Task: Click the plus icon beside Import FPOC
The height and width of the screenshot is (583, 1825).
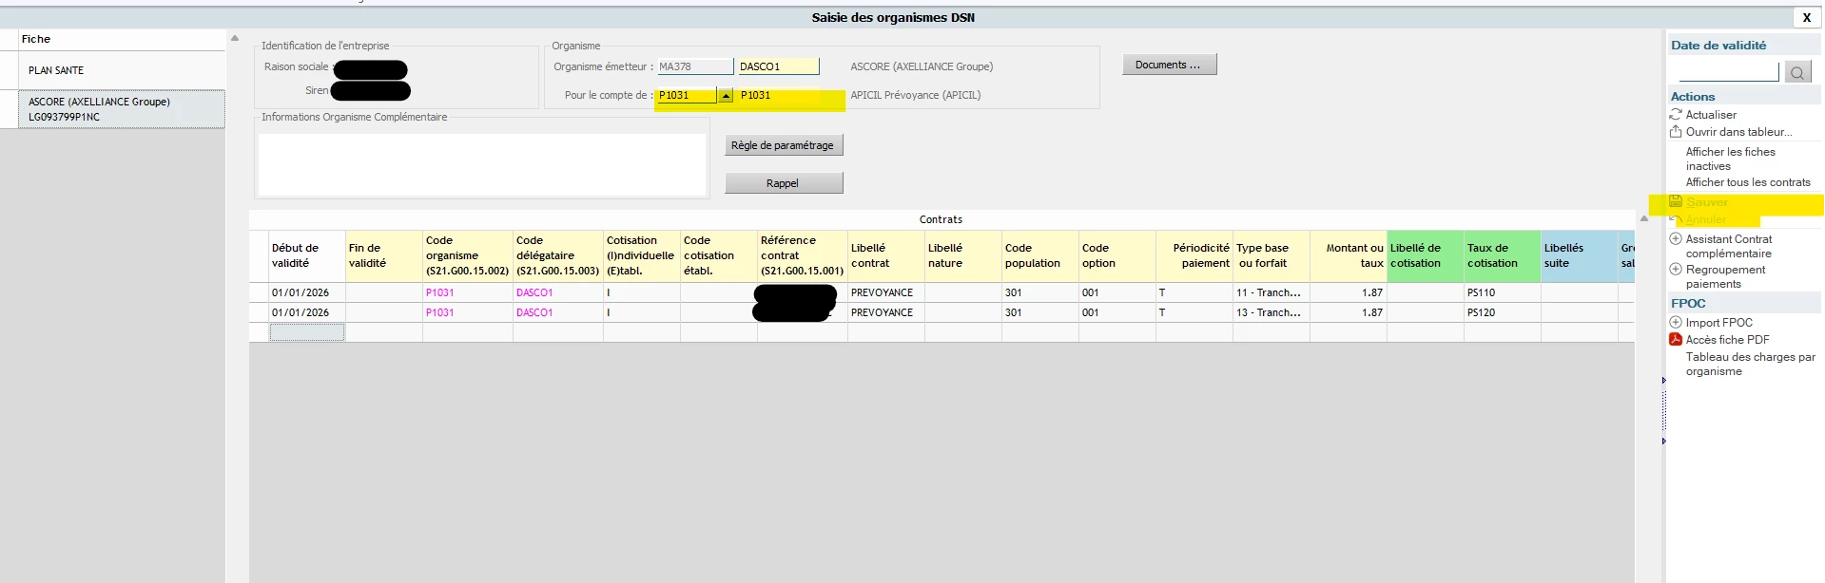Action: (x=1676, y=322)
